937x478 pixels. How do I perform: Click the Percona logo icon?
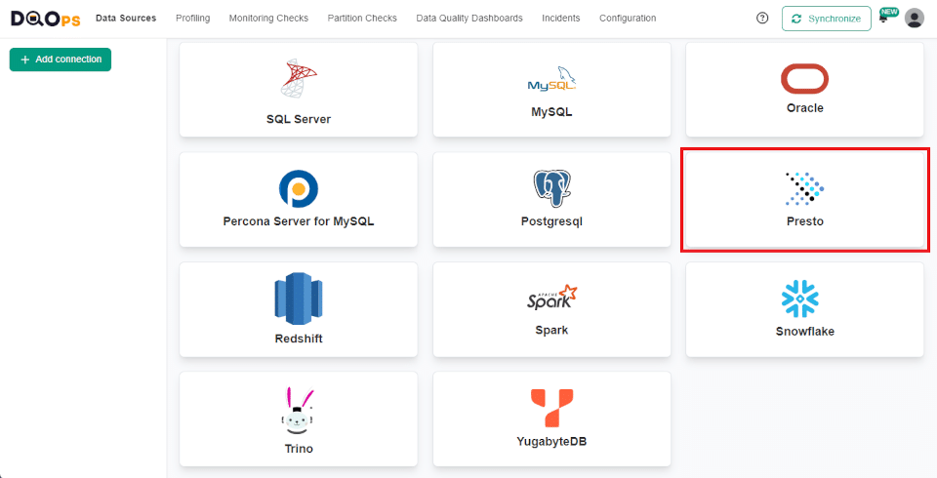pyautogui.click(x=299, y=189)
